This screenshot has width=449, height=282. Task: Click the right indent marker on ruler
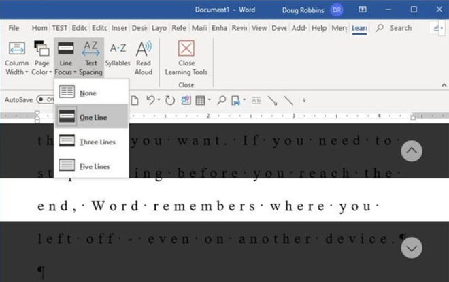[x=413, y=117]
